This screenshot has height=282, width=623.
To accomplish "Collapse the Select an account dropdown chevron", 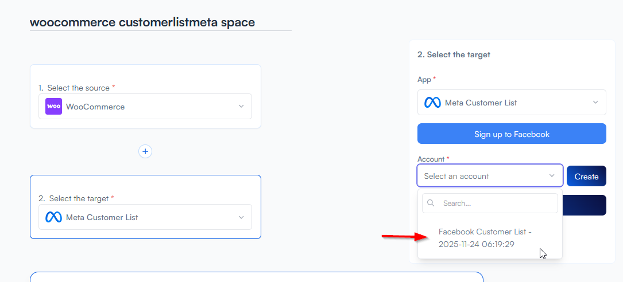I will click(x=552, y=176).
